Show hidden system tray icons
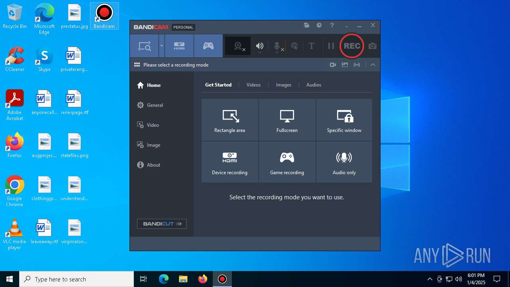Image resolution: width=510 pixels, height=287 pixels. click(430, 279)
